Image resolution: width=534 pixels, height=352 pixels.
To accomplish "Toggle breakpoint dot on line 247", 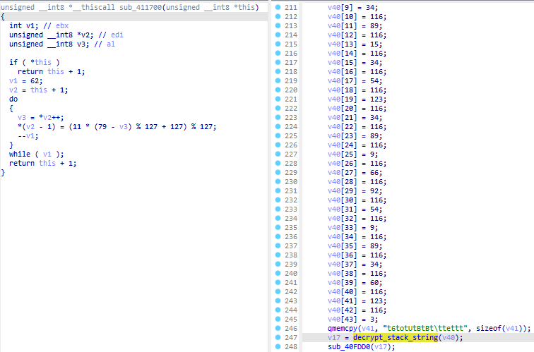I will coord(278,337).
